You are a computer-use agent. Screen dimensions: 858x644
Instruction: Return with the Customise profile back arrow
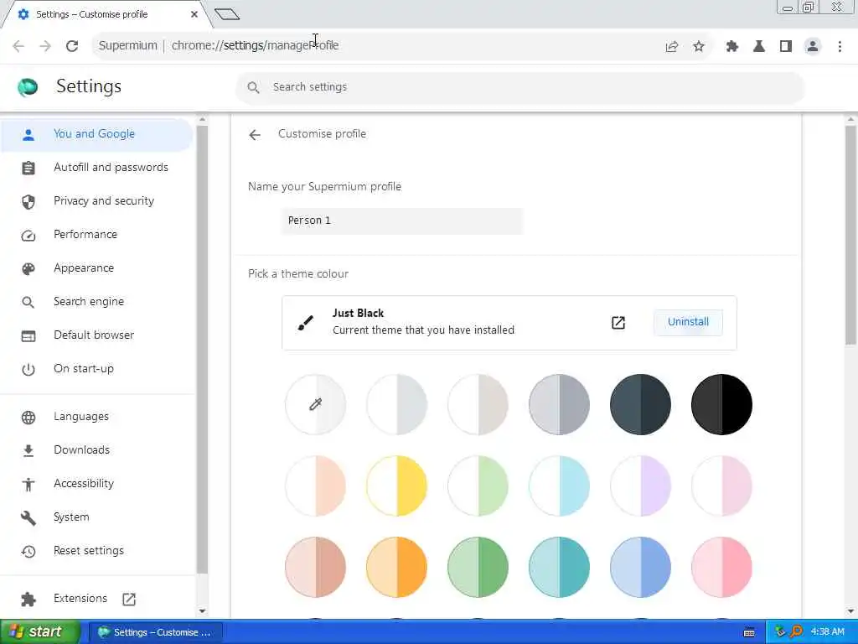pos(255,135)
